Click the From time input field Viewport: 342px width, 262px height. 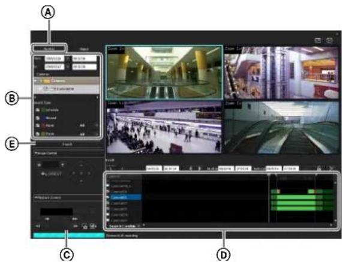point(85,59)
